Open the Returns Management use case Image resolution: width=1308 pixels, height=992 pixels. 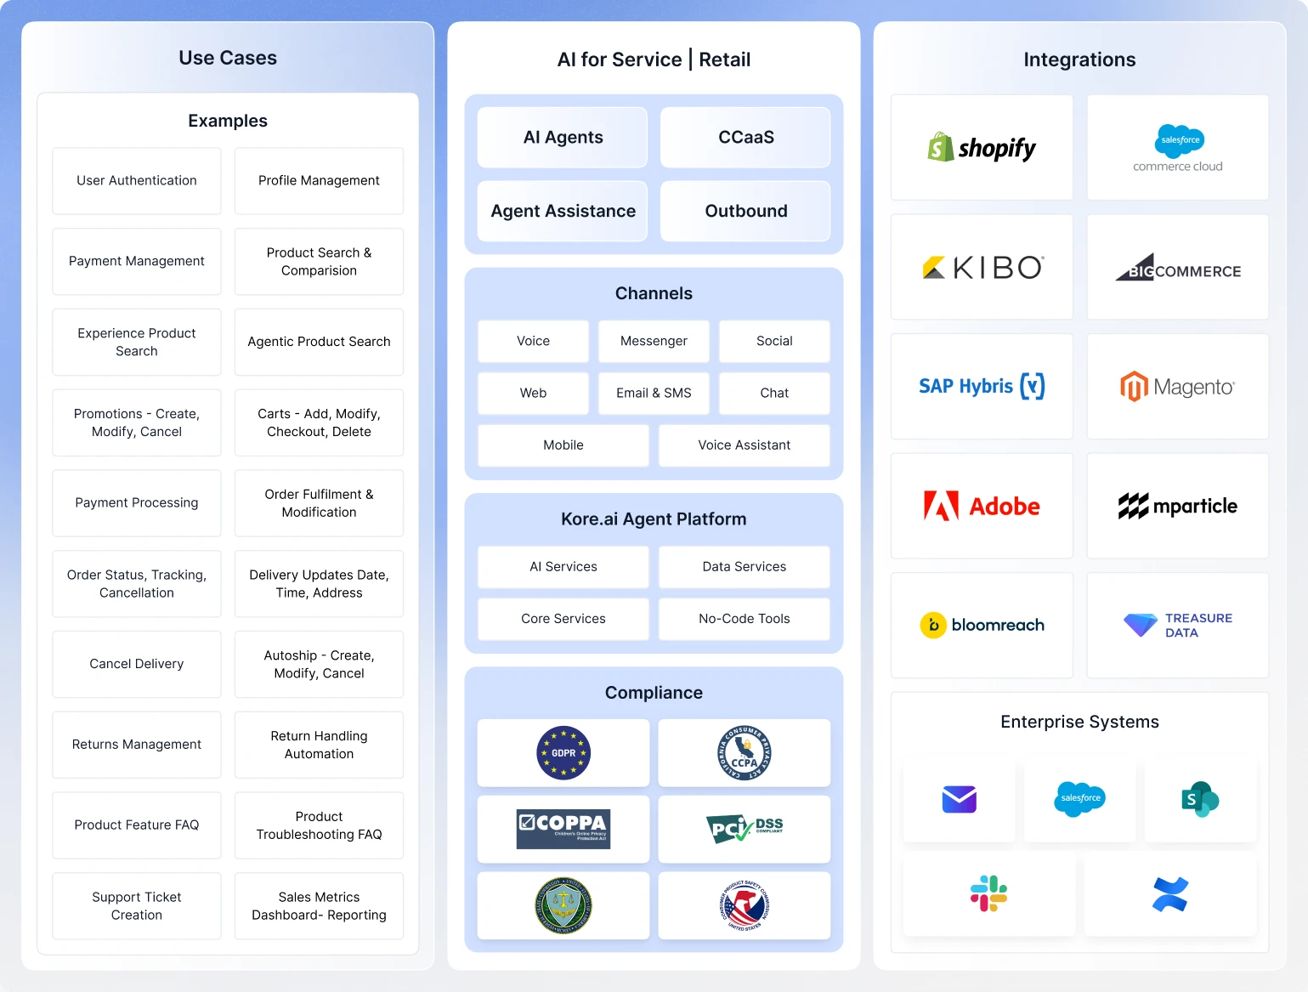coord(137,745)
